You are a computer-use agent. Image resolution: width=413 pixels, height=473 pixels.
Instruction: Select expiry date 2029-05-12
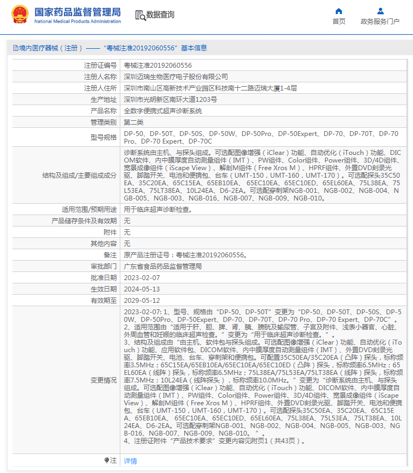click(x=142, y=301)
